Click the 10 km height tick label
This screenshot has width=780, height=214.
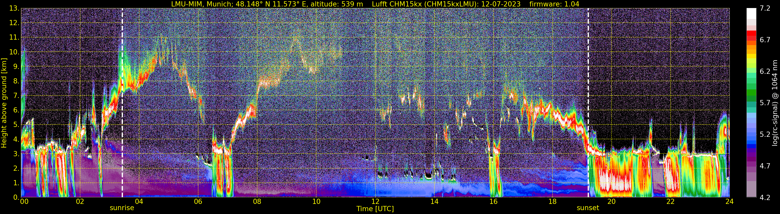[x=14, y=52]
